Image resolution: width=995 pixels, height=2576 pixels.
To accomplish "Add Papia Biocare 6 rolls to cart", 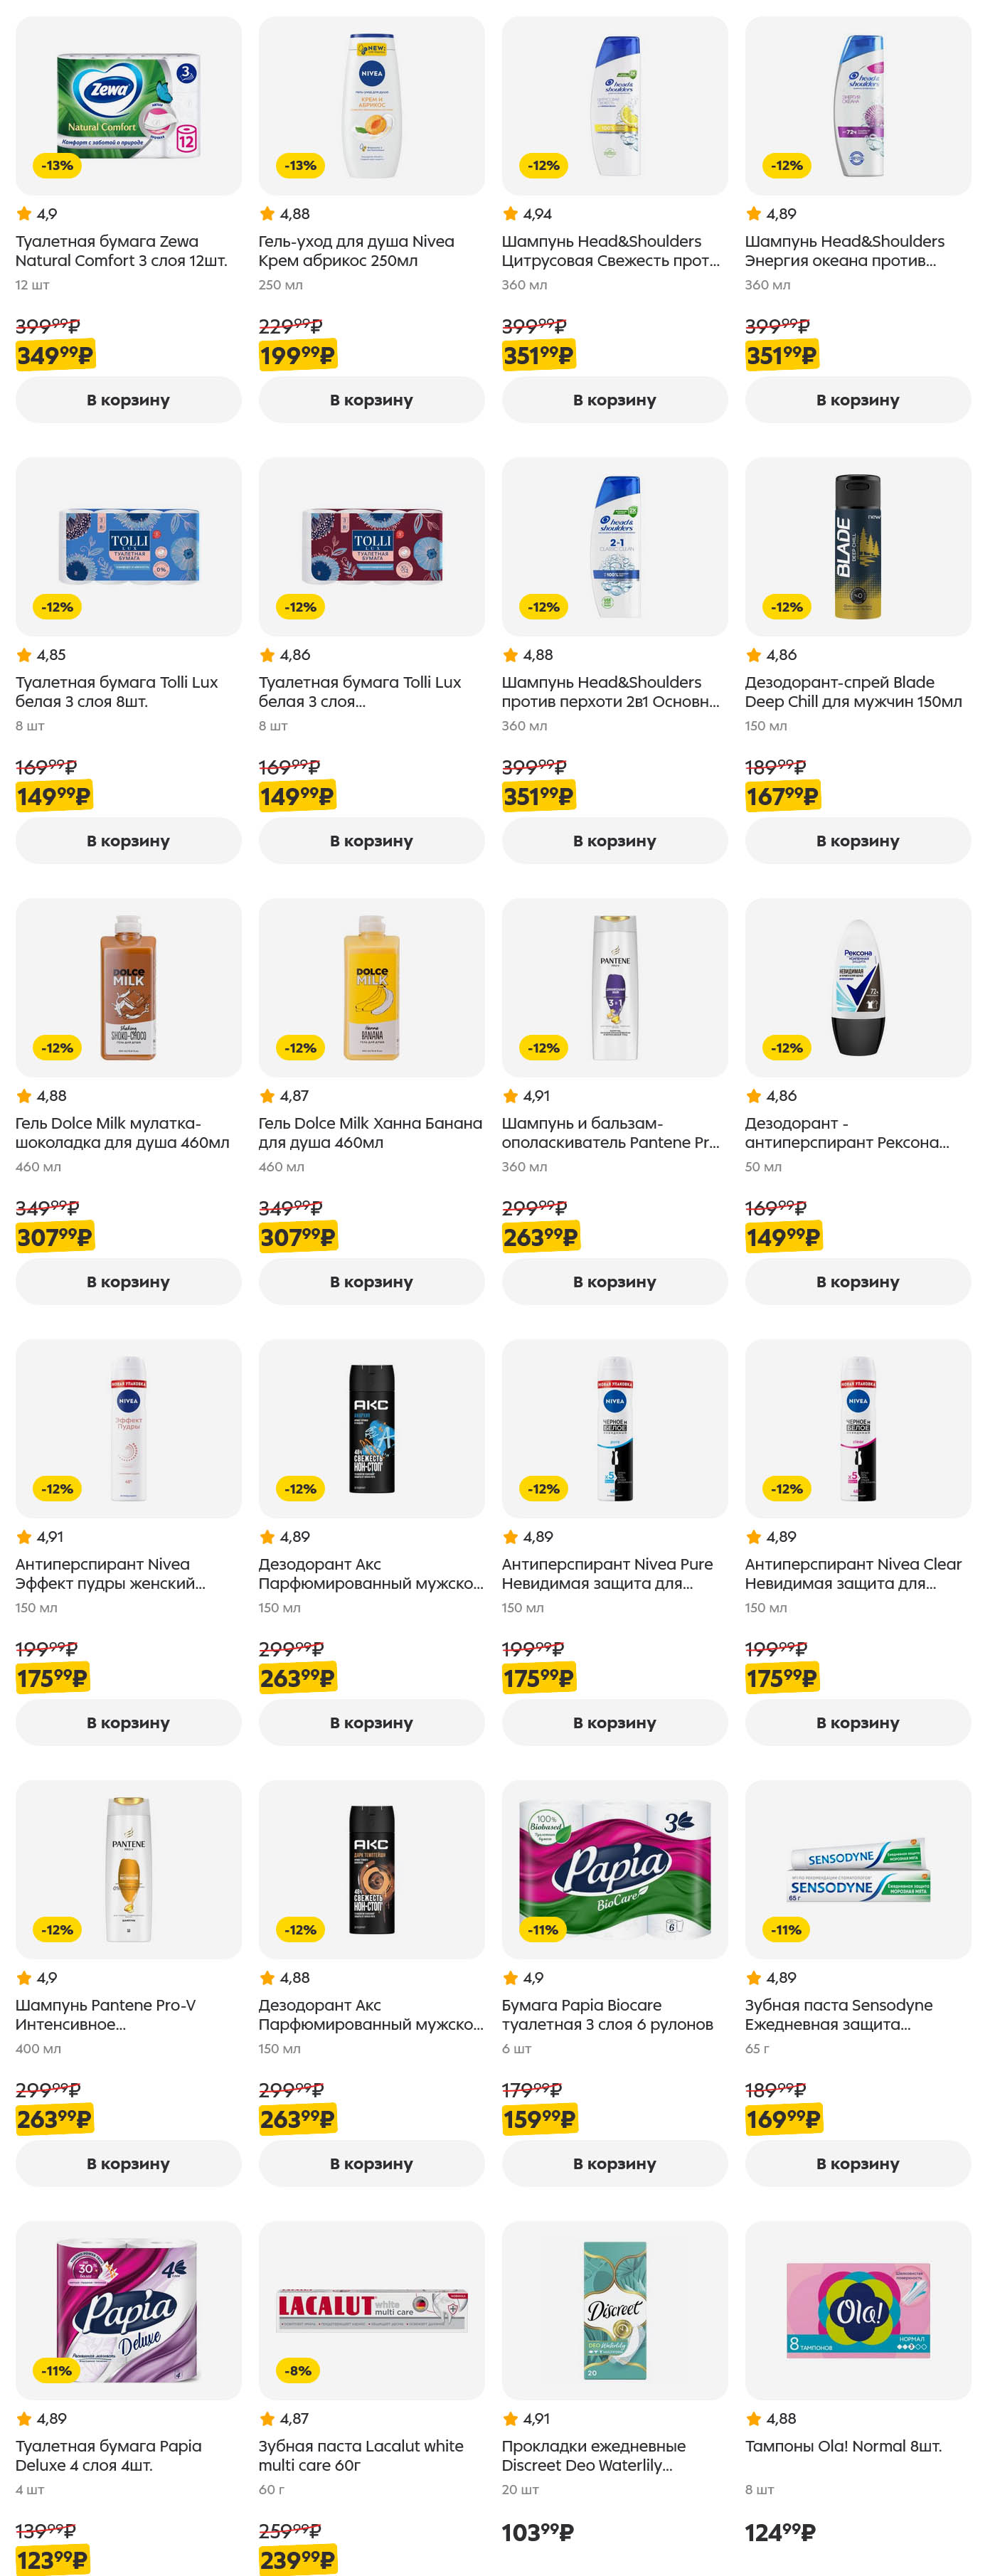I will point(614,2164).
